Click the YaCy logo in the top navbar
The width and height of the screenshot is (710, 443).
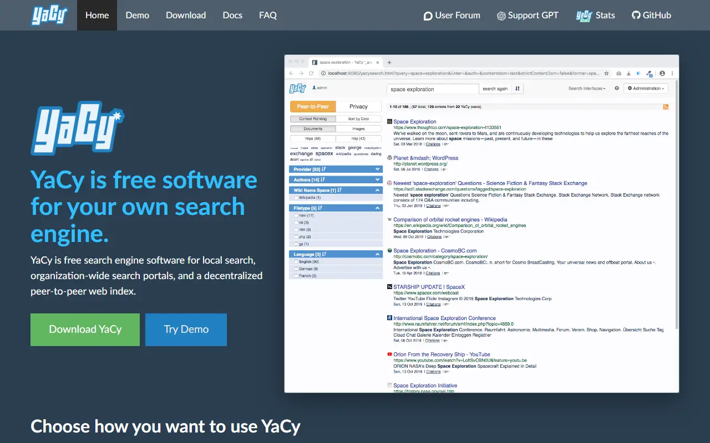click(49, 15)
